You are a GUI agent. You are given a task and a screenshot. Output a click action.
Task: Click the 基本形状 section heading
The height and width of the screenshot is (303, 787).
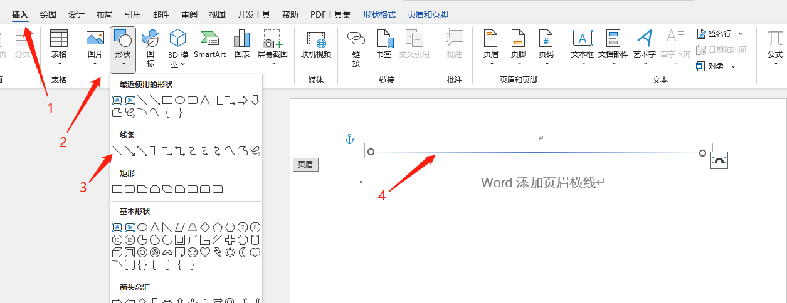tap(135, 212)
